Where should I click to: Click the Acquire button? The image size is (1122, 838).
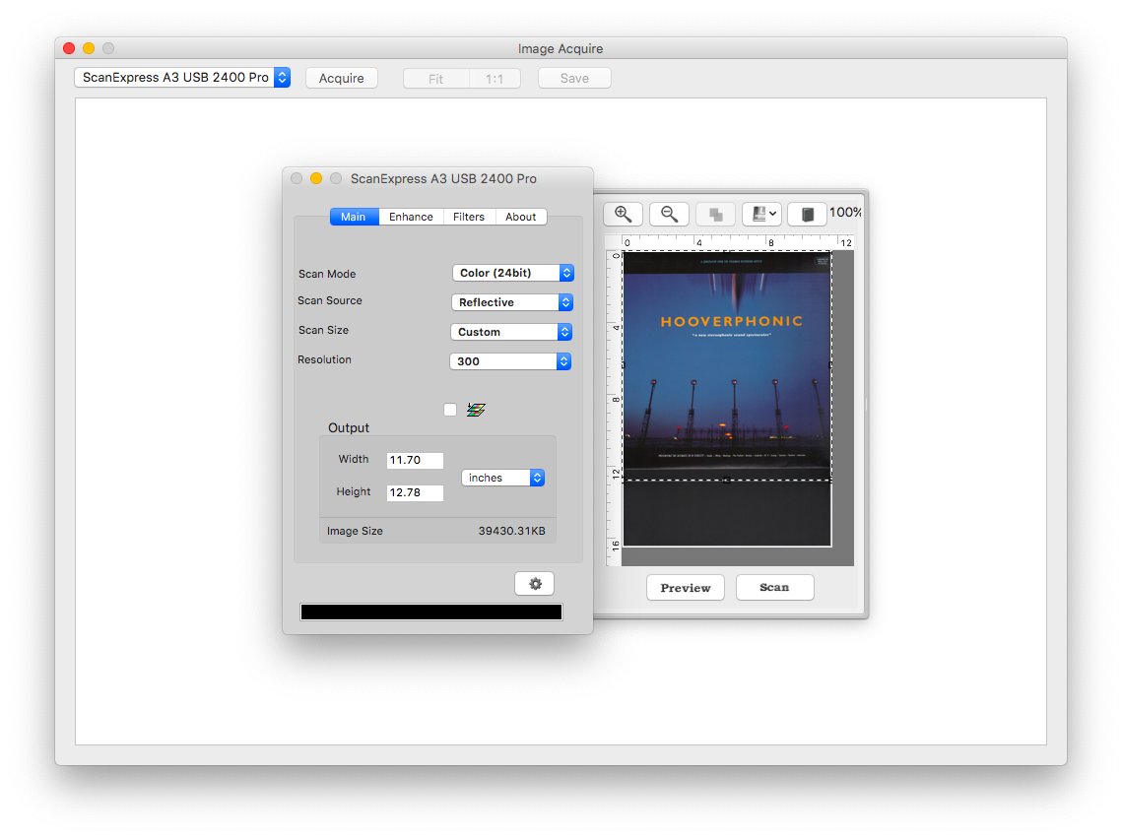coord(341,78)
